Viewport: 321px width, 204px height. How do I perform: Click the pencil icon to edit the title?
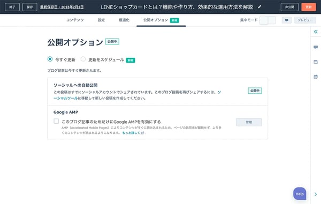[259, 7]
